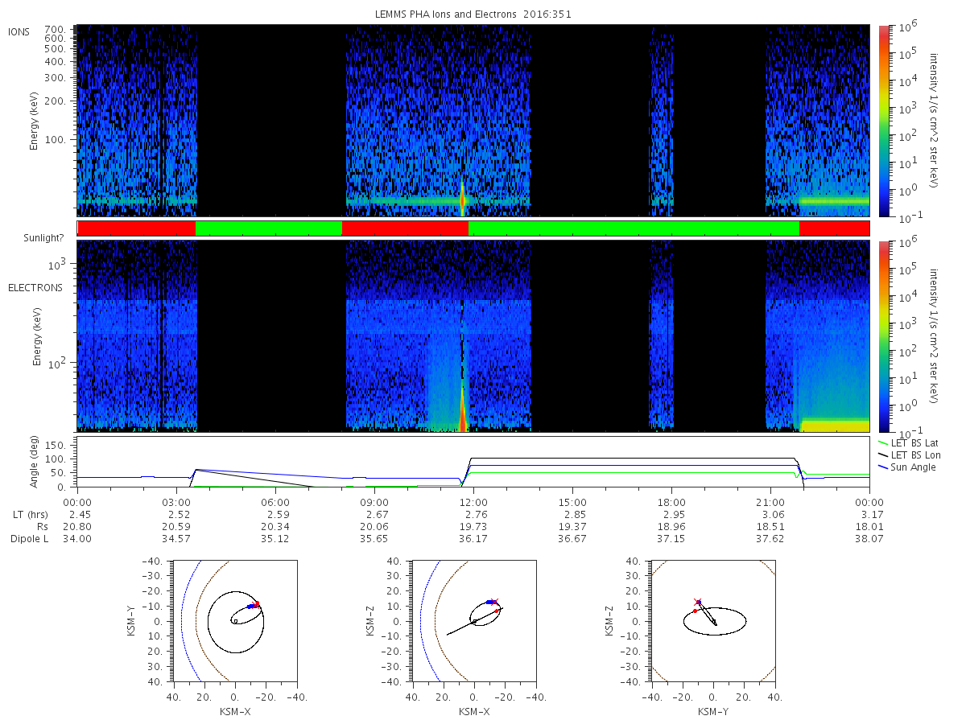Click the electrons intensity color bar
The width and height of the screenshot is (966, 724).
[x=883, y=335]
